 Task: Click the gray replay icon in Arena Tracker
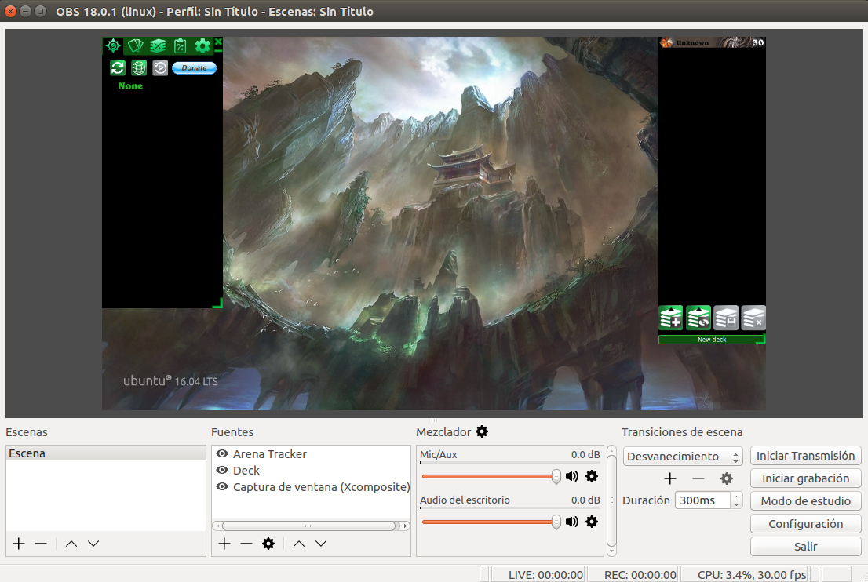[x=160, y=68]
